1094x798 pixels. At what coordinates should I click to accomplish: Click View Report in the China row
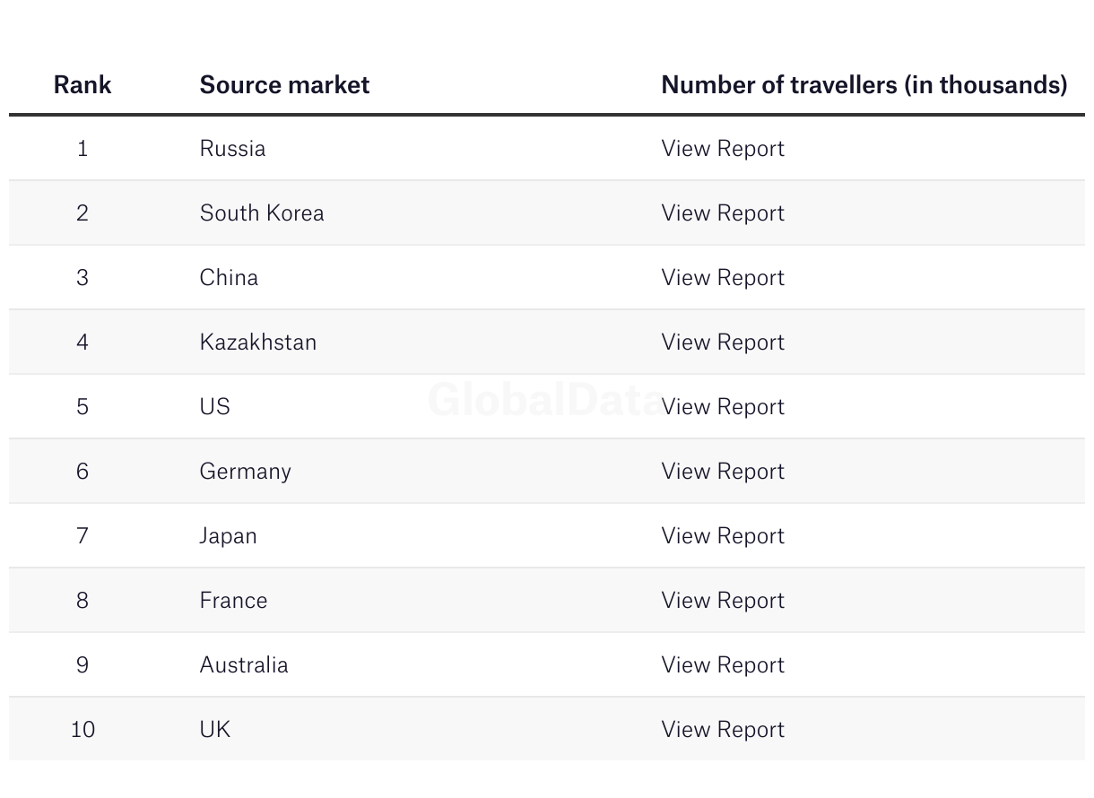tap(722, 277)
